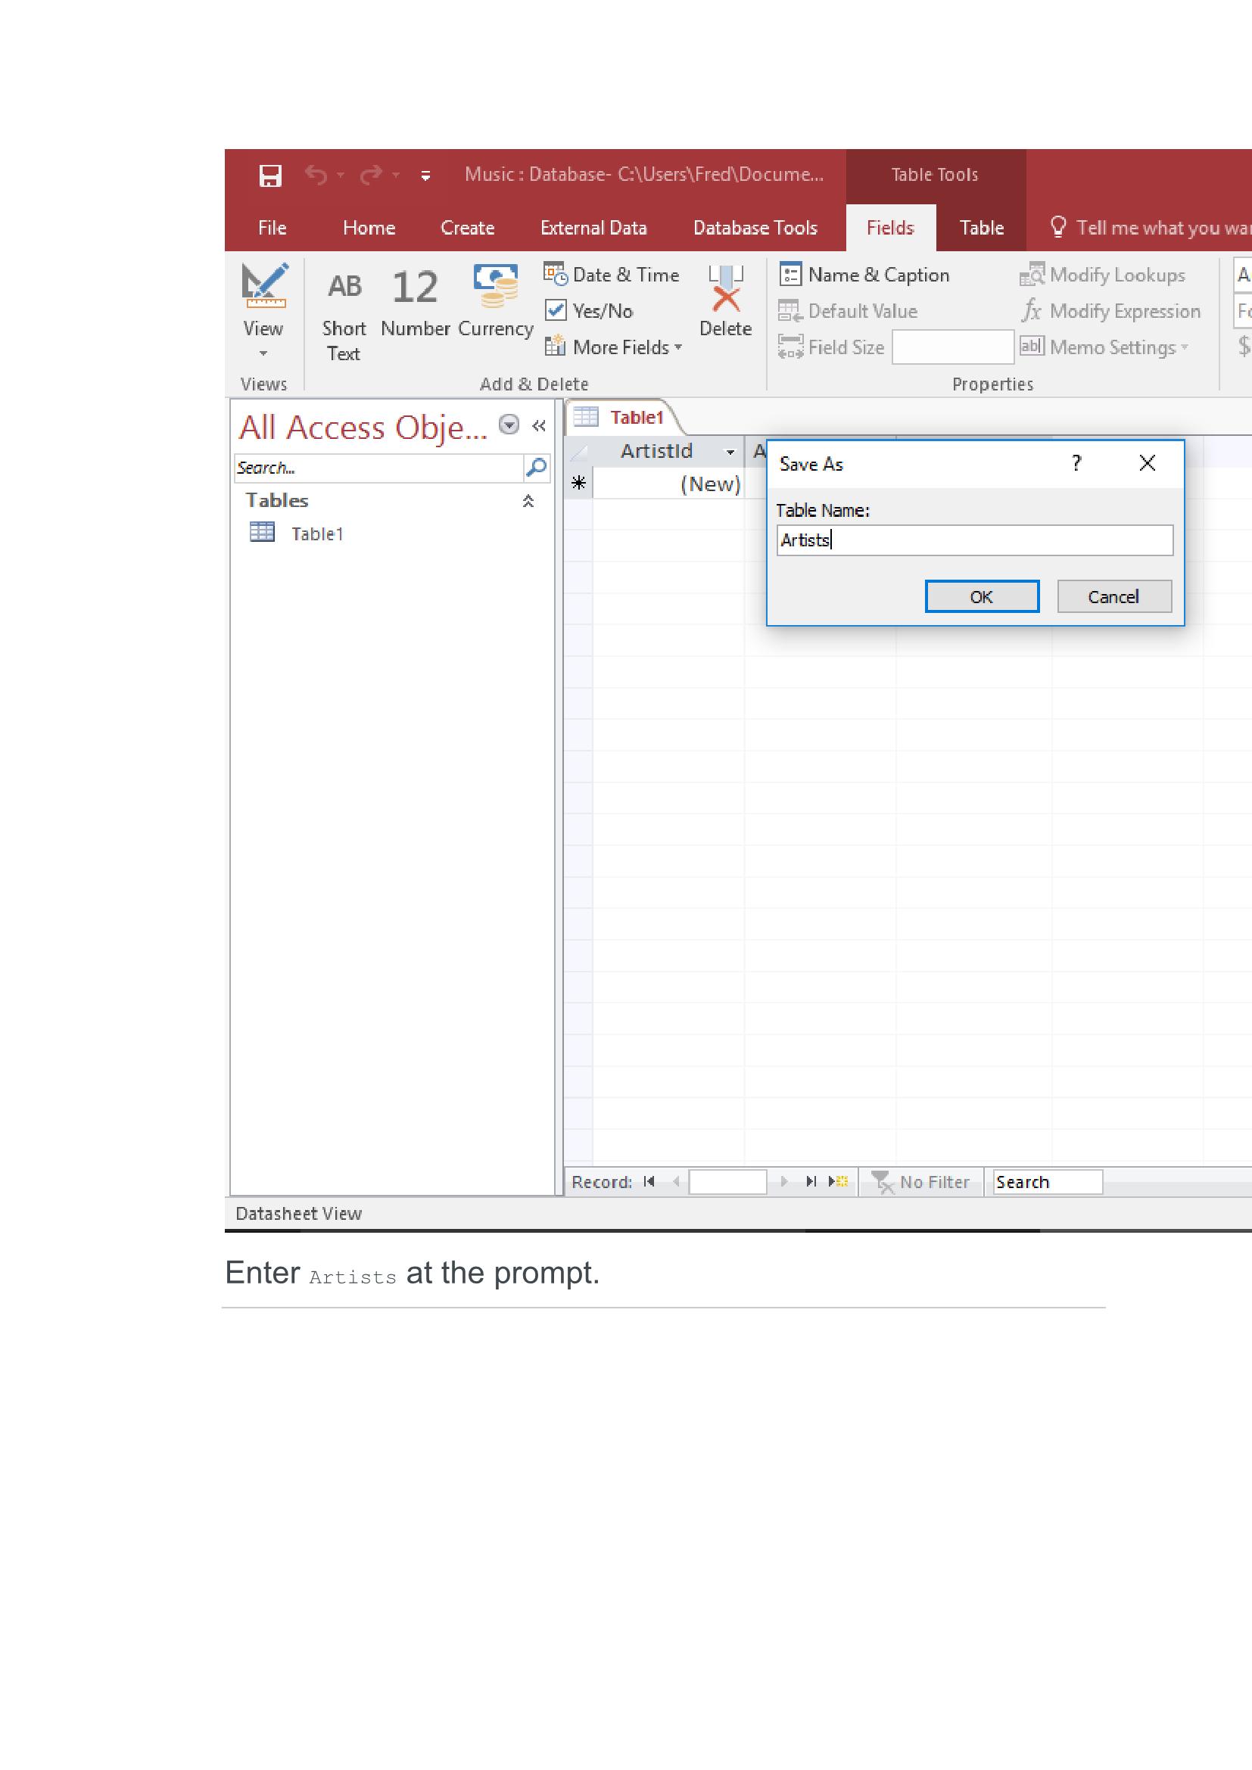Click OK in Save As dialog
Image resolution: width=1252 pixels, height=1770 pixels.
tap(982, 596)
